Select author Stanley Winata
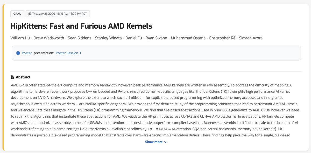Screen dimensions: 311x153 coord(108,38)
